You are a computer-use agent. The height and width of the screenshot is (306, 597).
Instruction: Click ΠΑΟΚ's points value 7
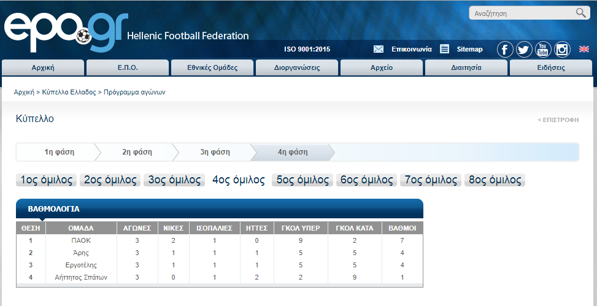pyautogui.click(x=402, y=240)
